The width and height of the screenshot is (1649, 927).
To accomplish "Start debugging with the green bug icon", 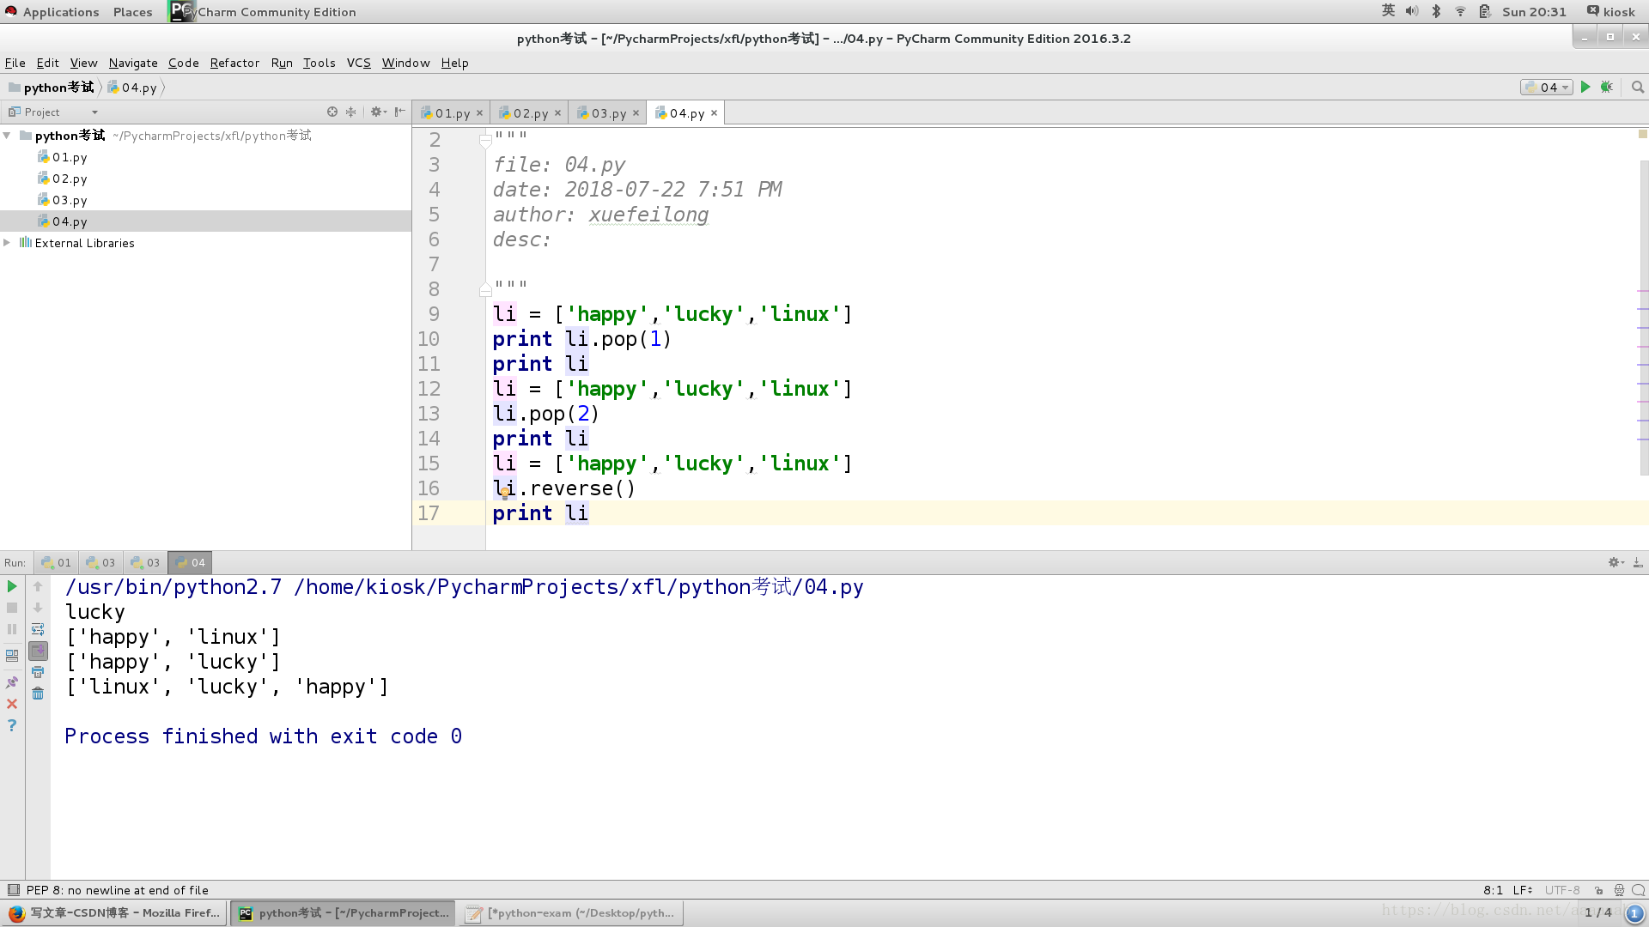I will pyautogui.click(x=1607, y=87).
